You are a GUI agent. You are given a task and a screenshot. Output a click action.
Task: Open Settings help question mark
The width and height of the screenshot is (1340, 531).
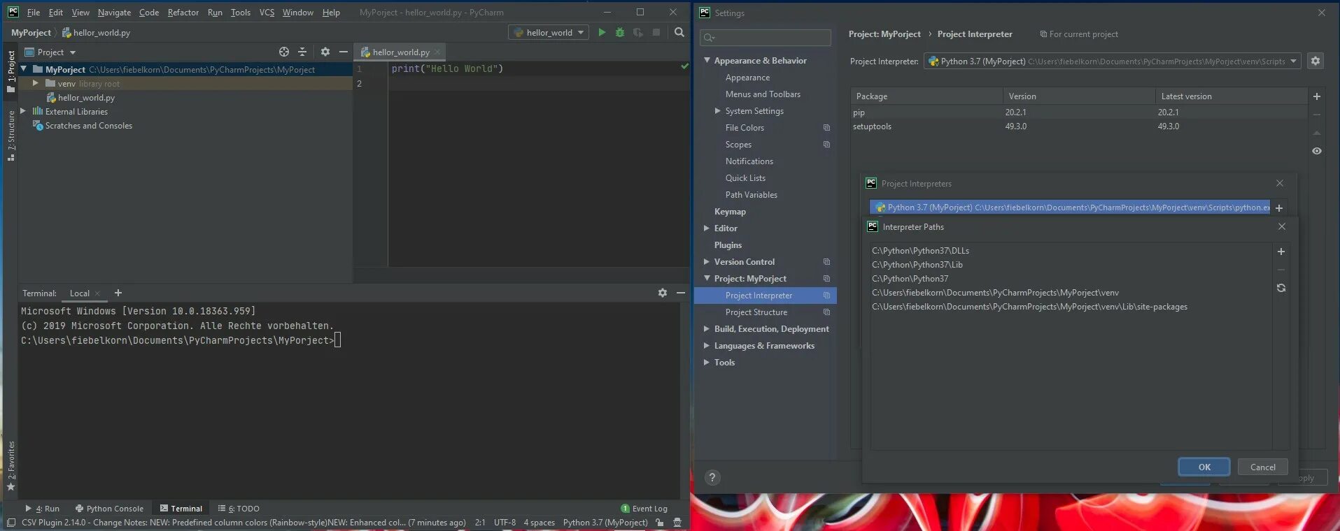(712, 478)
